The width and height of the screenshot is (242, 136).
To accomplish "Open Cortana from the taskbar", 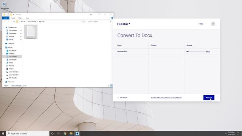I will coord(52,133).
